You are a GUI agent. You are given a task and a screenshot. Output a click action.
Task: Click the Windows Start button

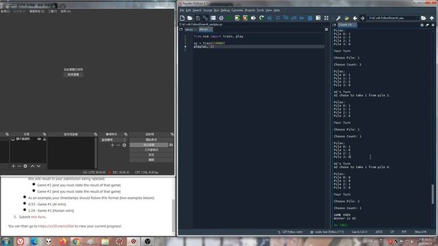coord(6,241)
